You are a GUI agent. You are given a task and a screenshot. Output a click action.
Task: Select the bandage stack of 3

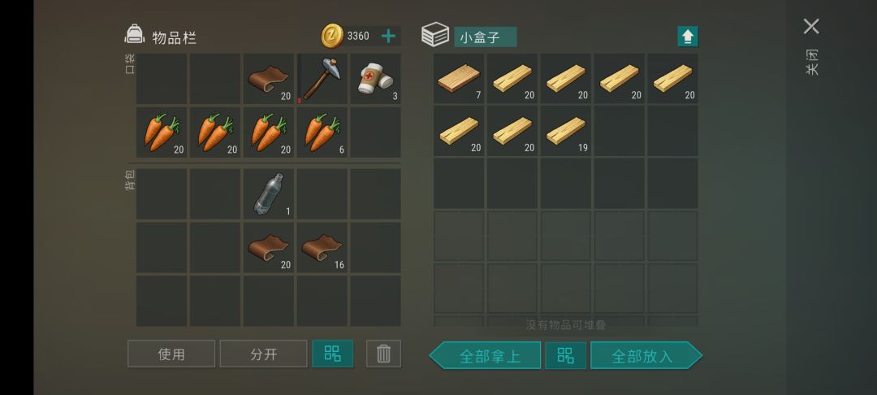(375, 79)
